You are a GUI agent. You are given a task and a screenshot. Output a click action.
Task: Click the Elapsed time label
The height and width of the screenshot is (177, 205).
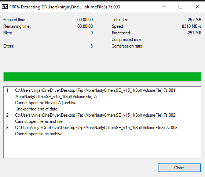(x=15, y=20)
